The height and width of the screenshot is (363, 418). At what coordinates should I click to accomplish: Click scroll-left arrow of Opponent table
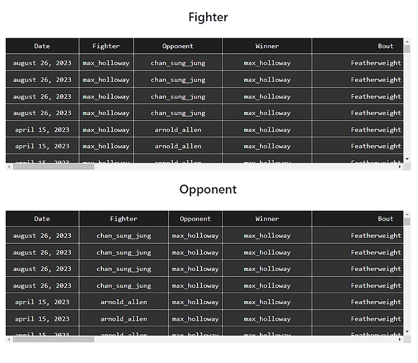9,340
